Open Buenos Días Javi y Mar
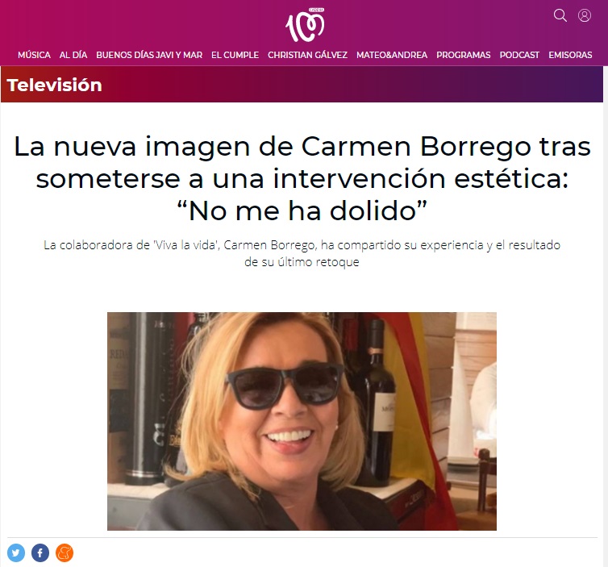Screen dimensions: 608x567 (x=149, y=55)
